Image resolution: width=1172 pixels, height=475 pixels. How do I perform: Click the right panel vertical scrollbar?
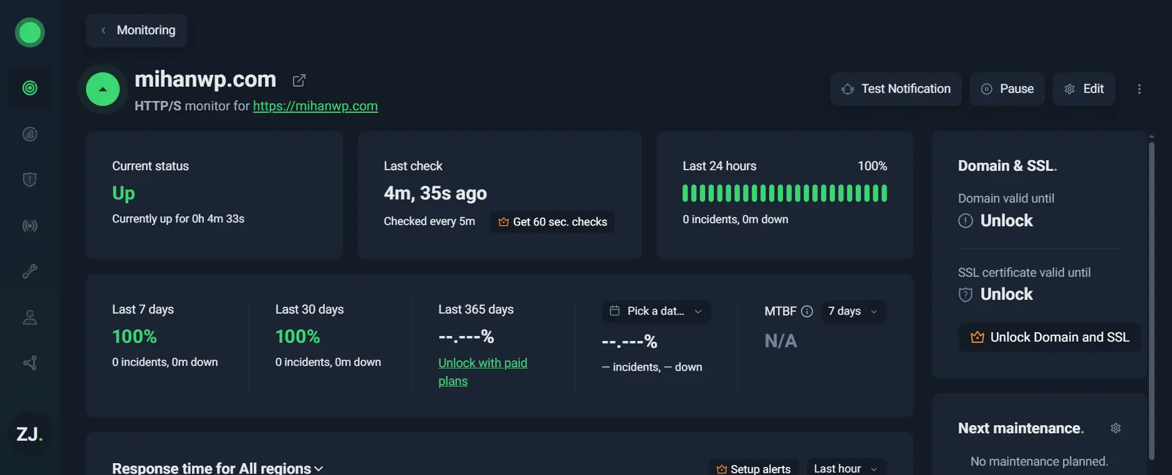click(x=1151, y=300)
